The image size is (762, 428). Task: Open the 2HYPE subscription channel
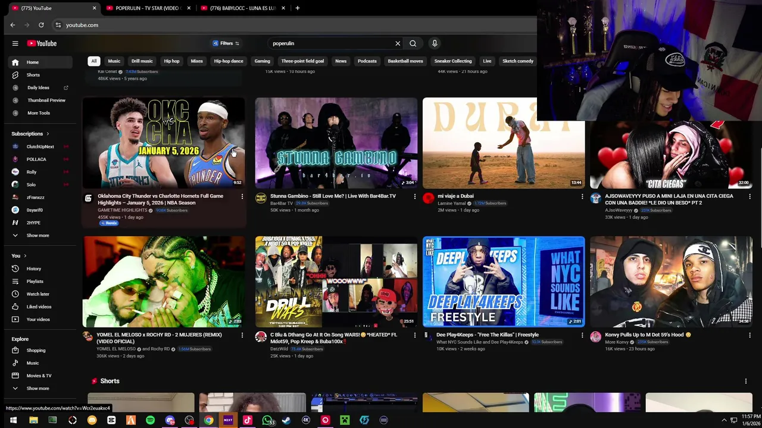tap(33, 223)
